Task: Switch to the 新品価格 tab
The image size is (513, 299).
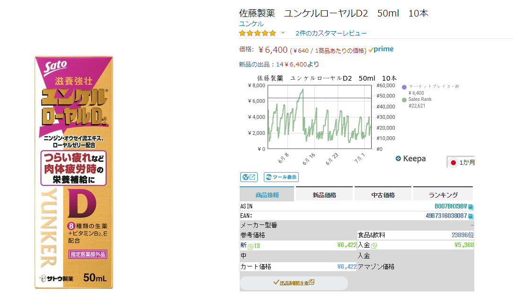Action: click(x=324, y=195)
